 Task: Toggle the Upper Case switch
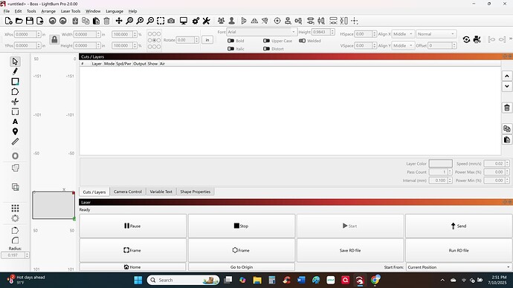click(x=266, y=41)
